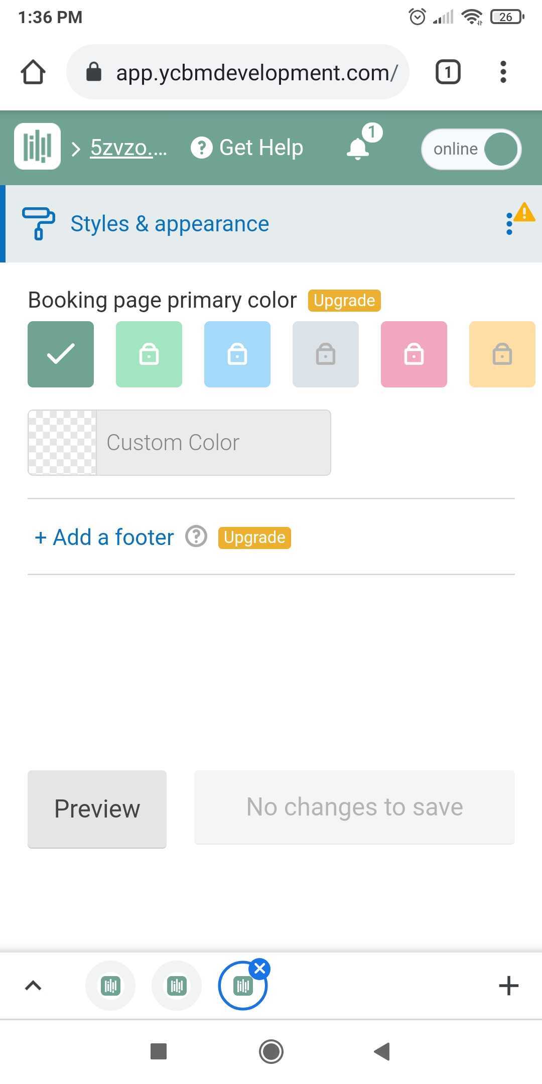
Task: Click the Get Help question icon
Action: point(201,148)
